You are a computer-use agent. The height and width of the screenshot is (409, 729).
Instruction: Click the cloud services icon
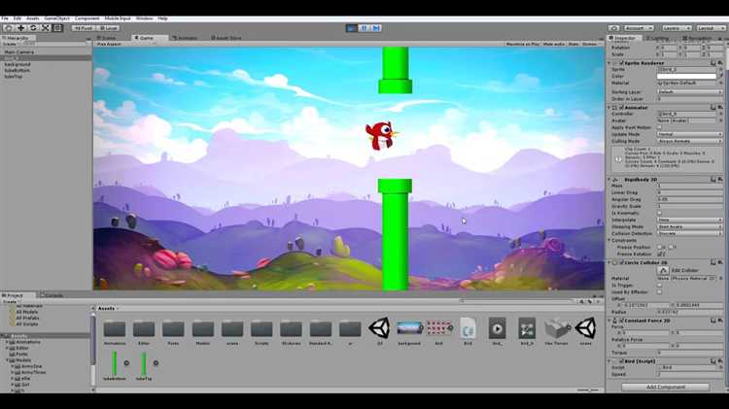click(x=613, y=28)
